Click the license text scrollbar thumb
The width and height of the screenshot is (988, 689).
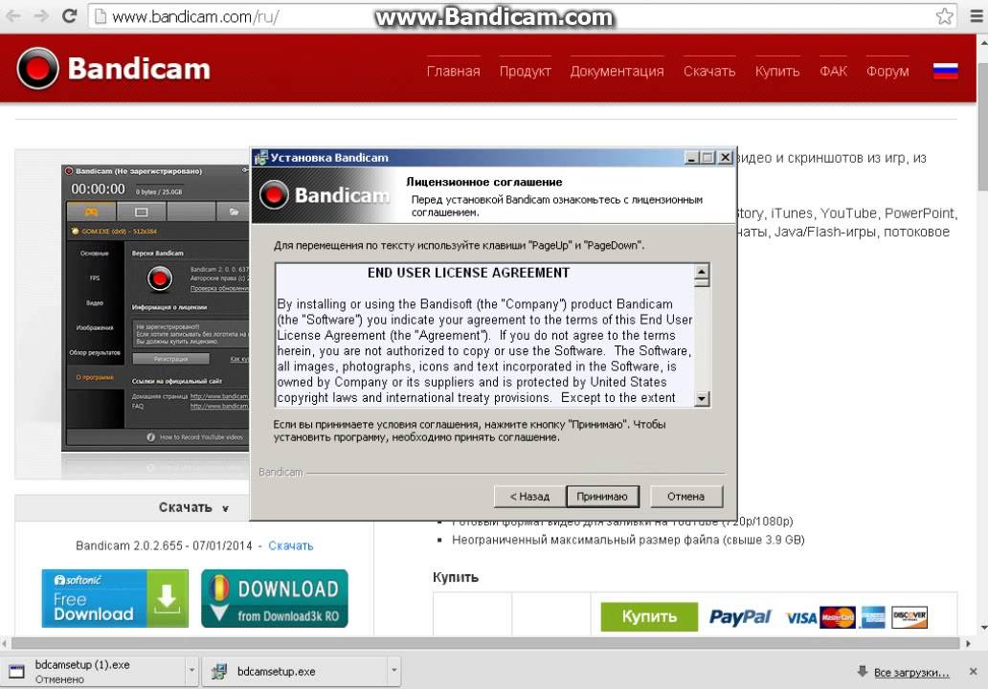pos(702,283)
